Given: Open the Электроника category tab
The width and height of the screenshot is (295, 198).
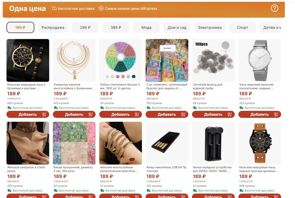Looking at the screenshot, I should 209,27.
